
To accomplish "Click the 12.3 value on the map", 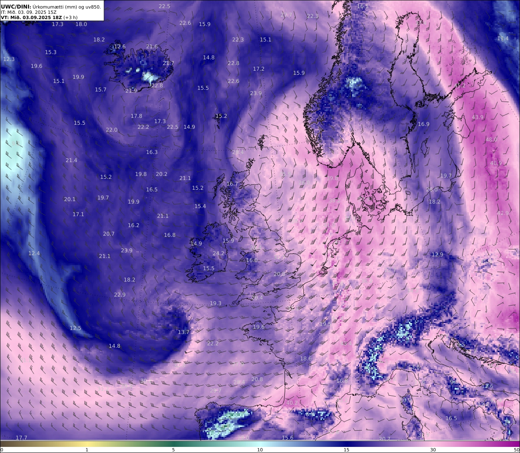I will click(9, 59).
